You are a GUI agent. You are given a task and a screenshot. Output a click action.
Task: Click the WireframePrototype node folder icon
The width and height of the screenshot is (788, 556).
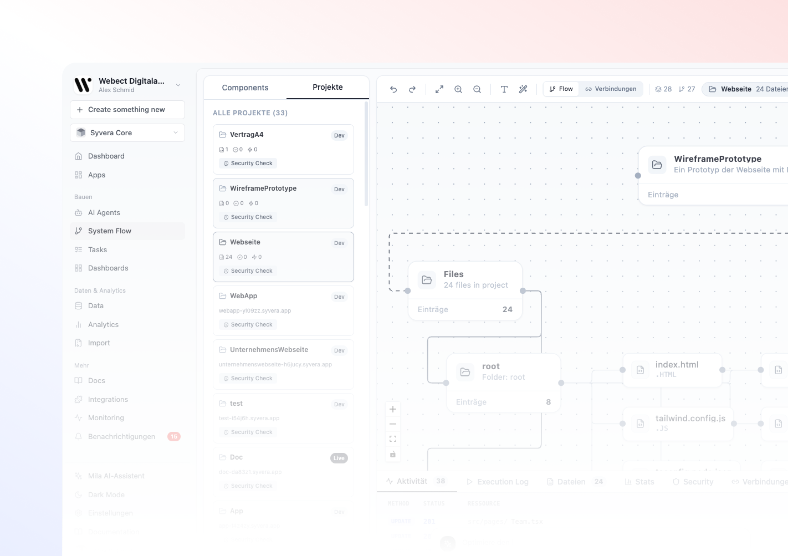pos(657,165)
